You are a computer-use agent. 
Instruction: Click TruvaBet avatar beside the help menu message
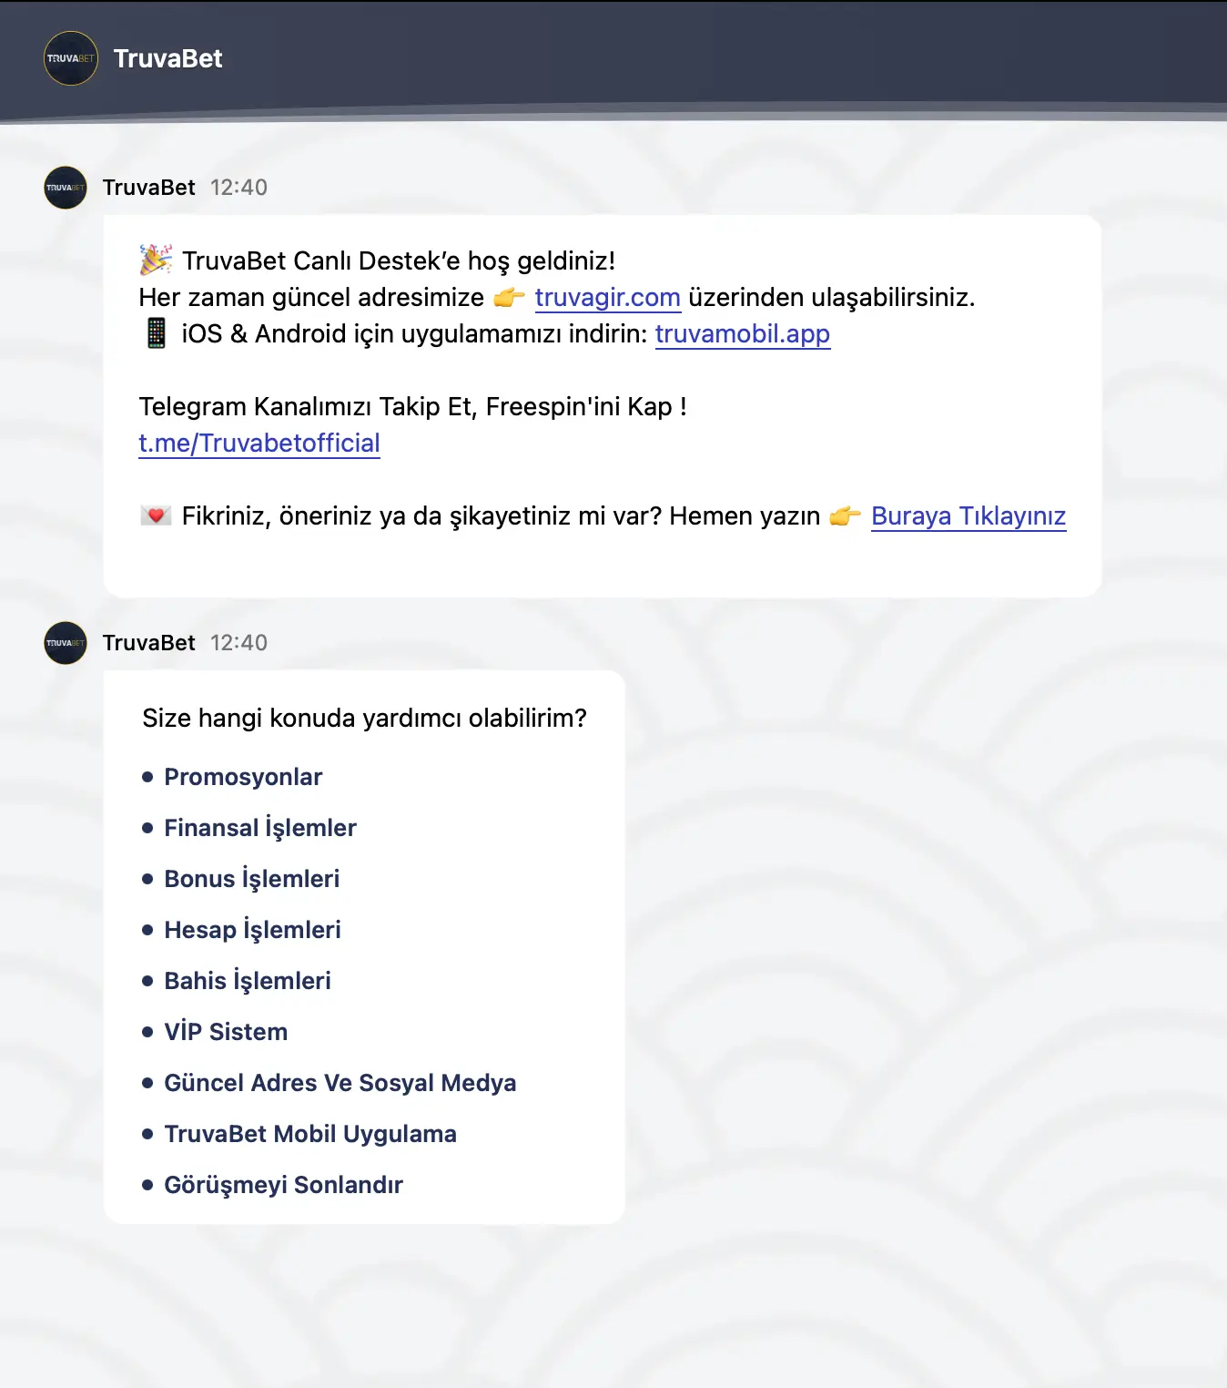(66, 643)
